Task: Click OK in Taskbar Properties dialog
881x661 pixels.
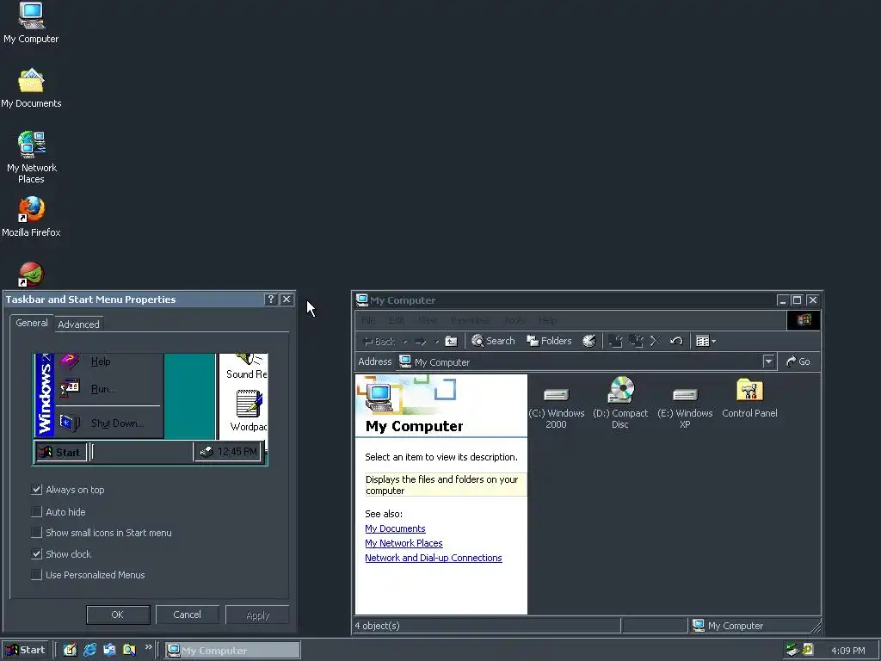Action: point(118,615)
